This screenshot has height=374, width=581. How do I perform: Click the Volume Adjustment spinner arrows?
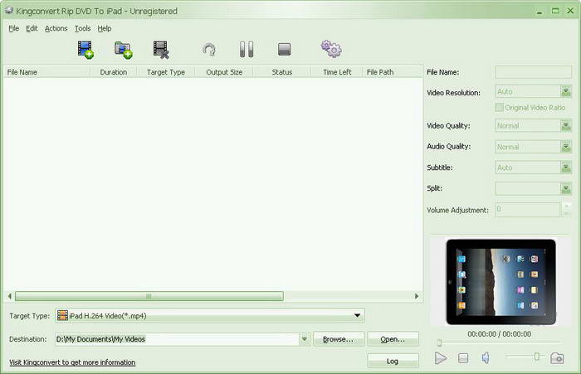(566, 209)
